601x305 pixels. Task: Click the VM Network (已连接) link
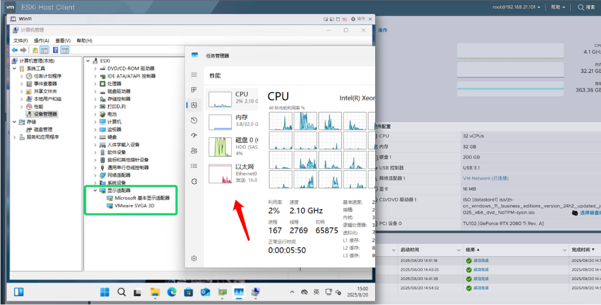coord(486,178)
